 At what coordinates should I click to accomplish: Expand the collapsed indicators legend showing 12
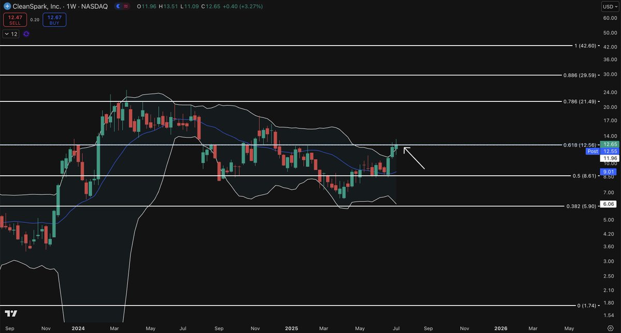point(11,34)
